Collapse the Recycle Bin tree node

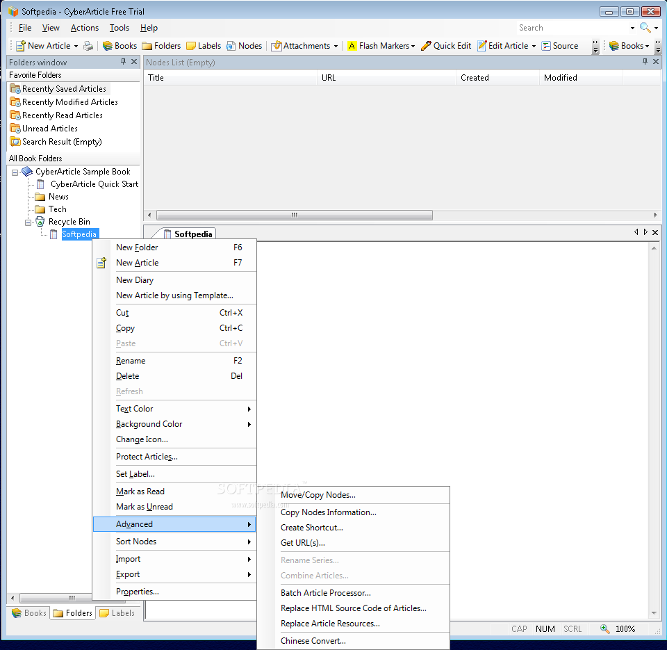click(28, 222)
